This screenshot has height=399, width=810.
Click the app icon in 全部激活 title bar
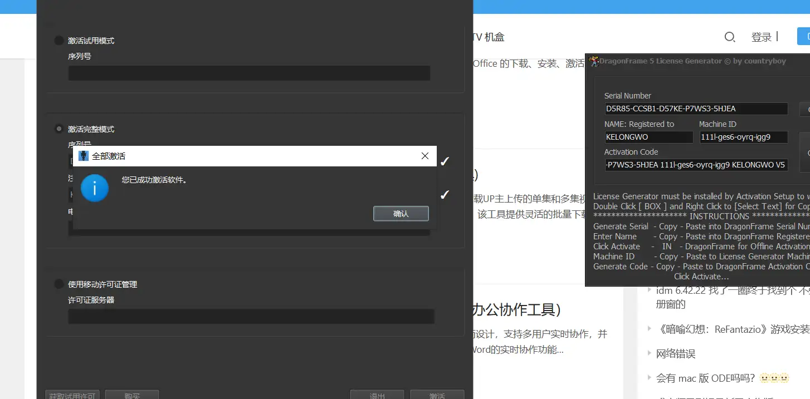point(84,156)
